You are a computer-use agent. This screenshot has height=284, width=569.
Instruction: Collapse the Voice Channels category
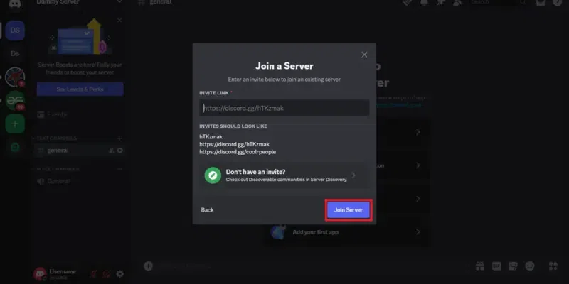point(58,169)
